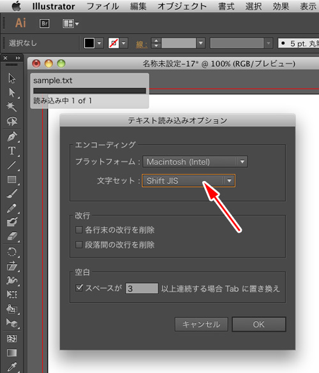Select the Mesh tool
This screenshot has height=373, width=319.
pyautogui.click(x=11, y=339)
